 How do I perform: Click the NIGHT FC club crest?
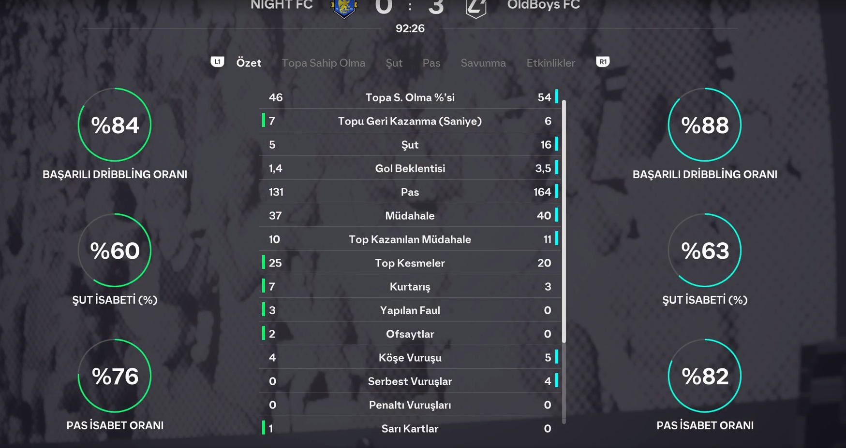click(x=344, y=8)
